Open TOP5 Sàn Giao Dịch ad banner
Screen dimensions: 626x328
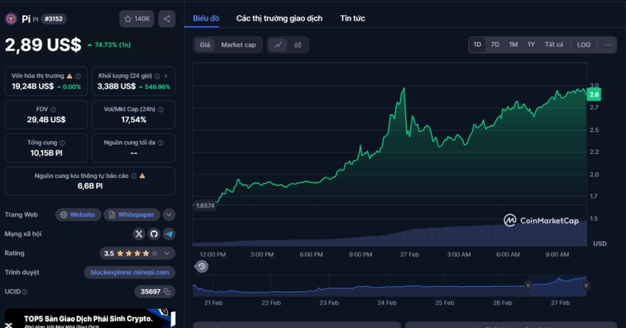(90, 318)
